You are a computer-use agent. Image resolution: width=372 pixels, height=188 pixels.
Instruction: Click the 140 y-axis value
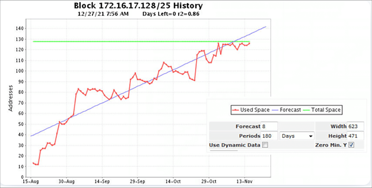tap(20, 29)
